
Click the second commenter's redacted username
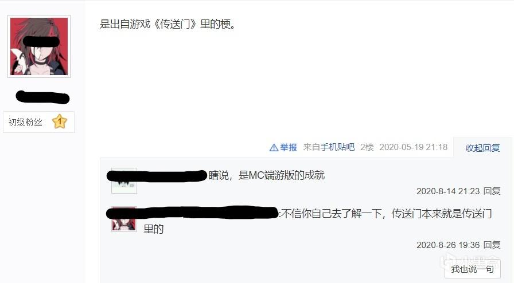[x=192, y=213]
